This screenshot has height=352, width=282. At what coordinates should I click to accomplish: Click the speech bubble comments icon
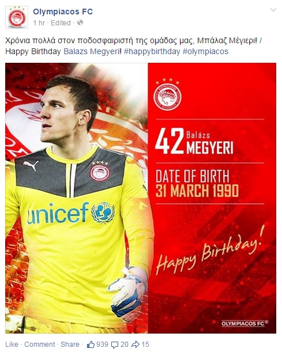pos(115,345)
